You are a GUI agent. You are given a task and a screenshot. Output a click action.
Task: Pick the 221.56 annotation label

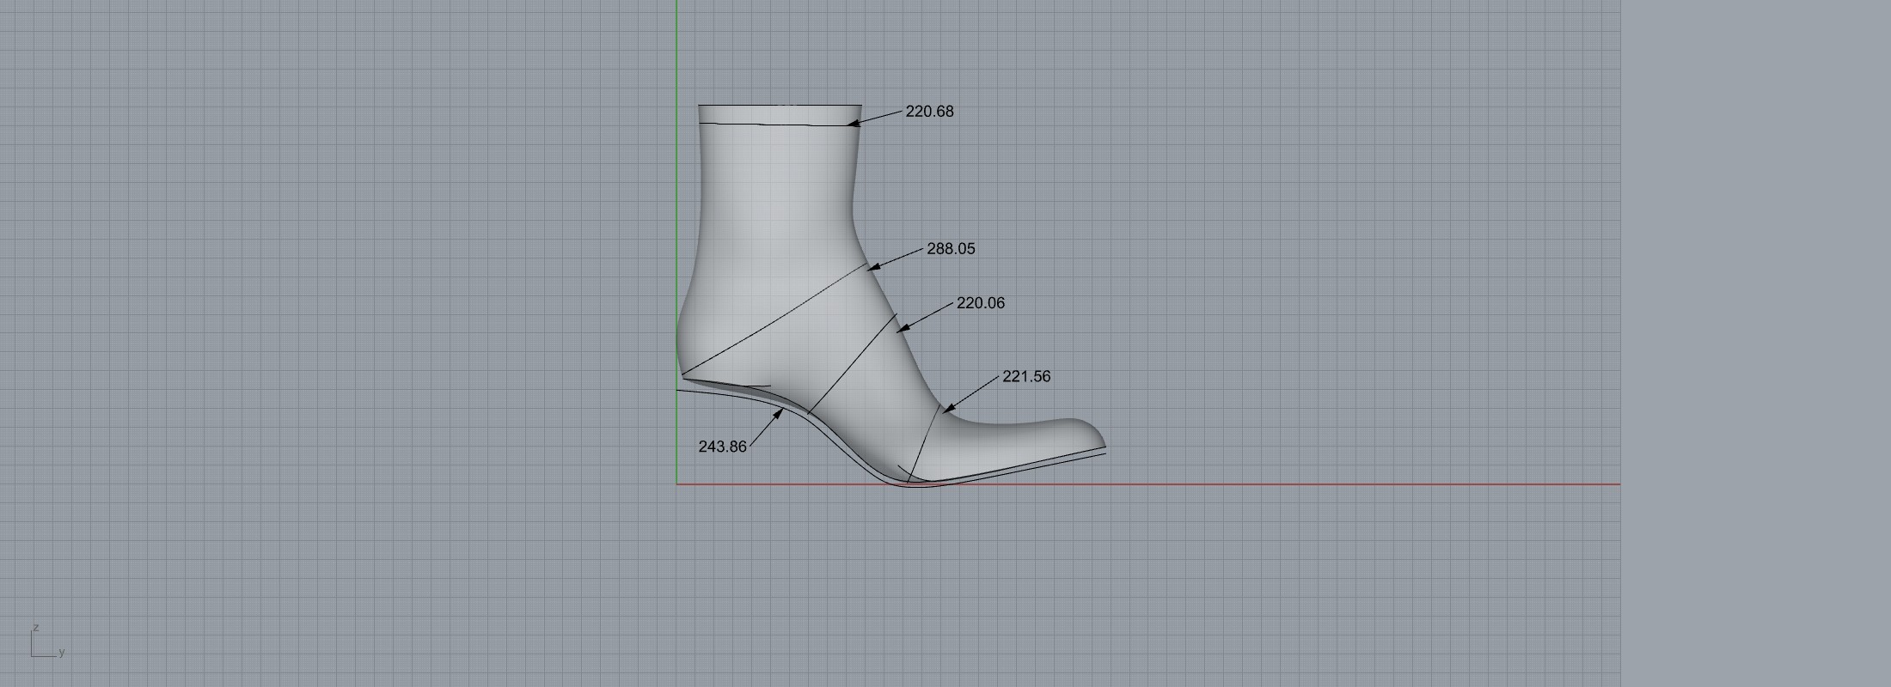tap(1026, 377)
